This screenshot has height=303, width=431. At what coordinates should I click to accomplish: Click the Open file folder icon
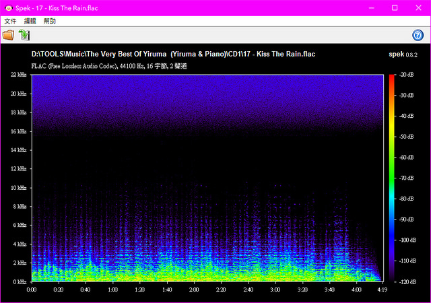point(8,35)
